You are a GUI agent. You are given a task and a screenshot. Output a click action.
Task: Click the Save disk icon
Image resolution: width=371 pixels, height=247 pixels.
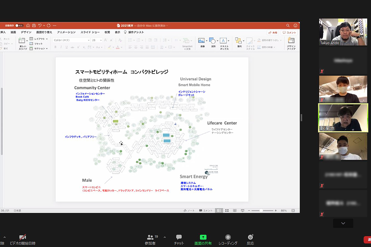(x=34, y=25)
